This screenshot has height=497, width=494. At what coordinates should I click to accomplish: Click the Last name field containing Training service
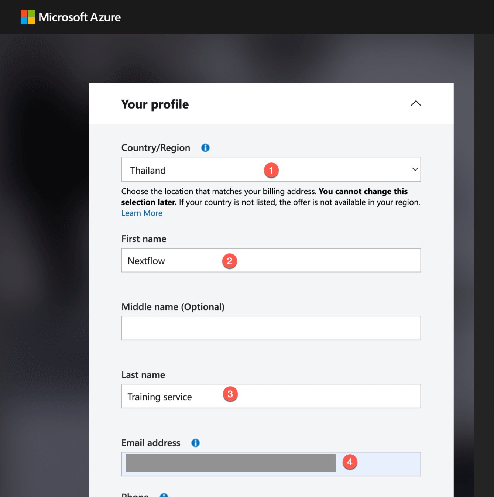(x=271, y=396)
